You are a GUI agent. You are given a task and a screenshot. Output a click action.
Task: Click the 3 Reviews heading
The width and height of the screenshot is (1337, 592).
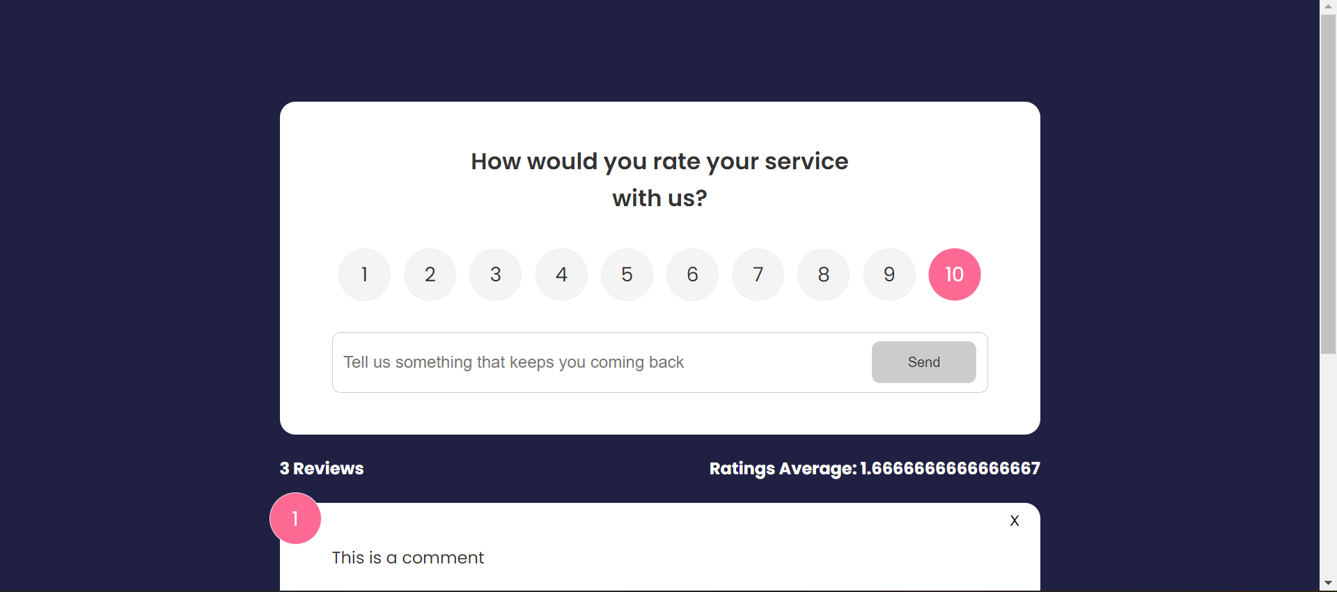click(321, 469)
